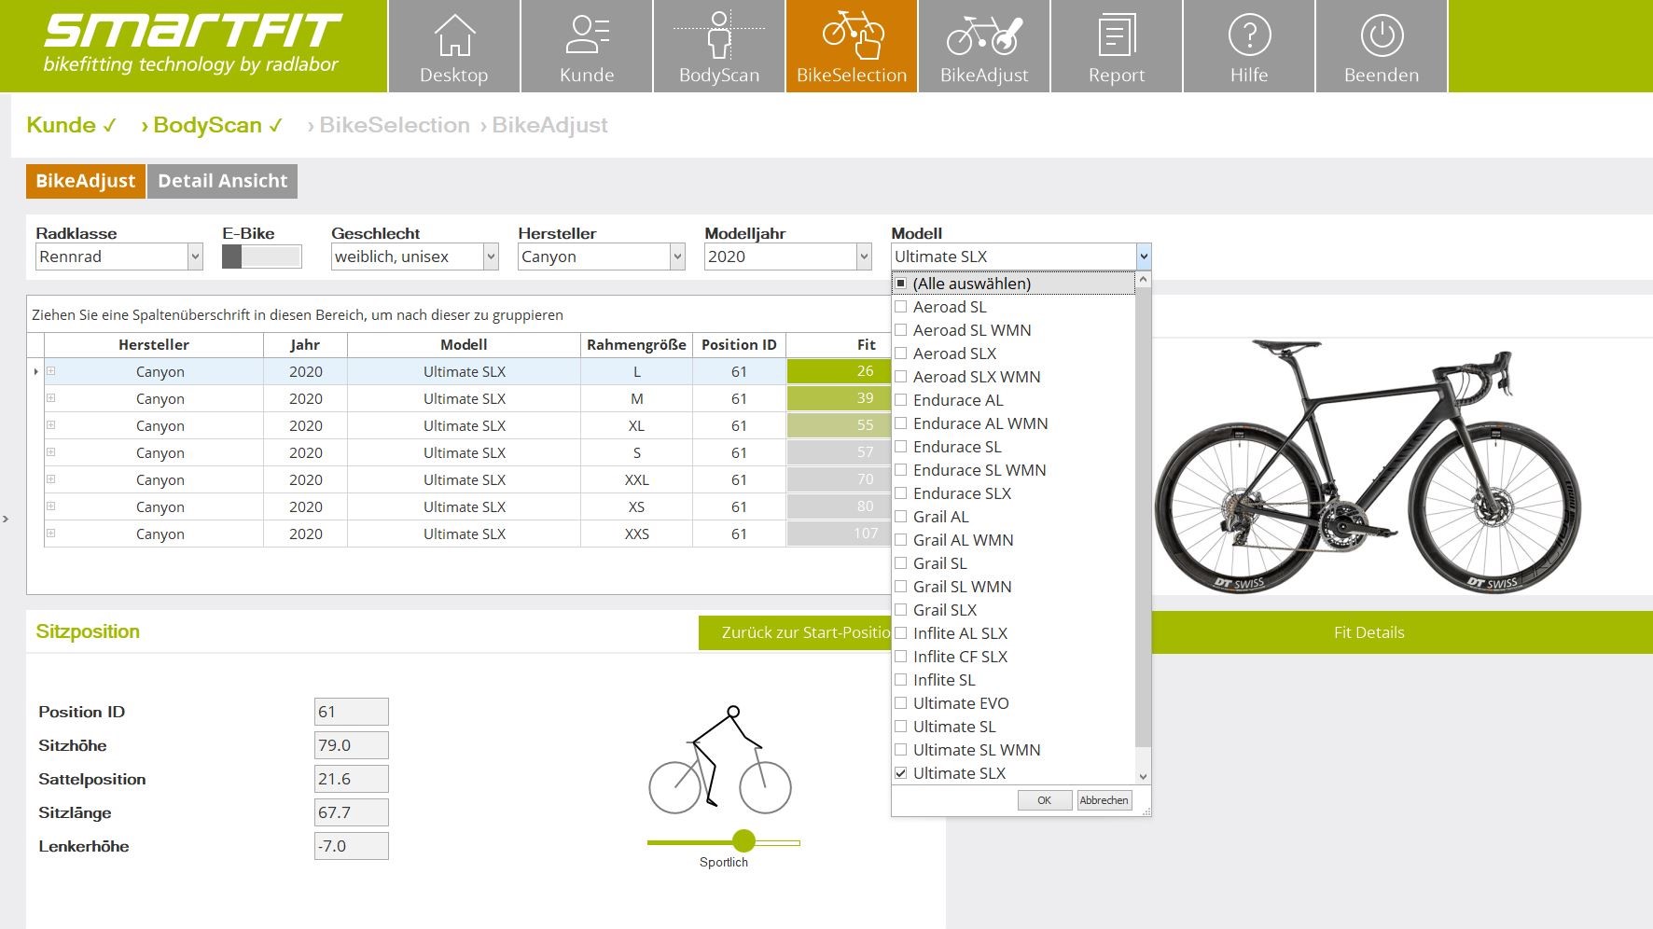Image resolution: width=1653 pixels, height=929 pixels.
Task: Switch to the Detail Ansicht tab
Action: tap(223, 181)
